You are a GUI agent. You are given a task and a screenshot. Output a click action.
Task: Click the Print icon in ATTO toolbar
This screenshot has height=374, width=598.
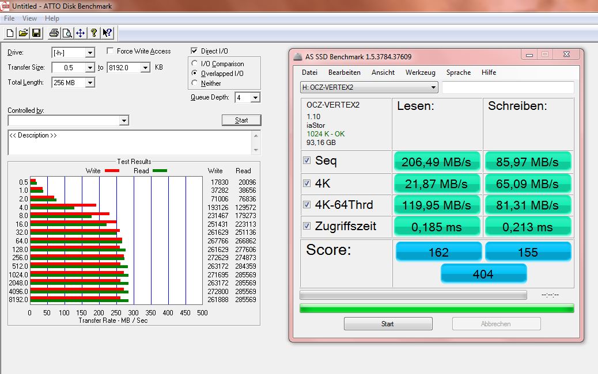(54, 33)
